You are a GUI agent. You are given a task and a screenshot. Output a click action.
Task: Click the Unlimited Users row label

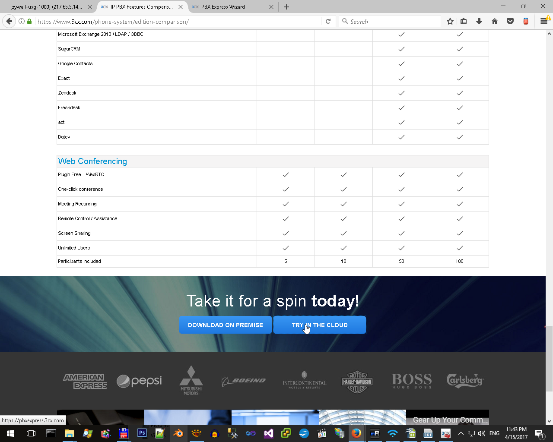pyautogui.click(x=74, y=248)
